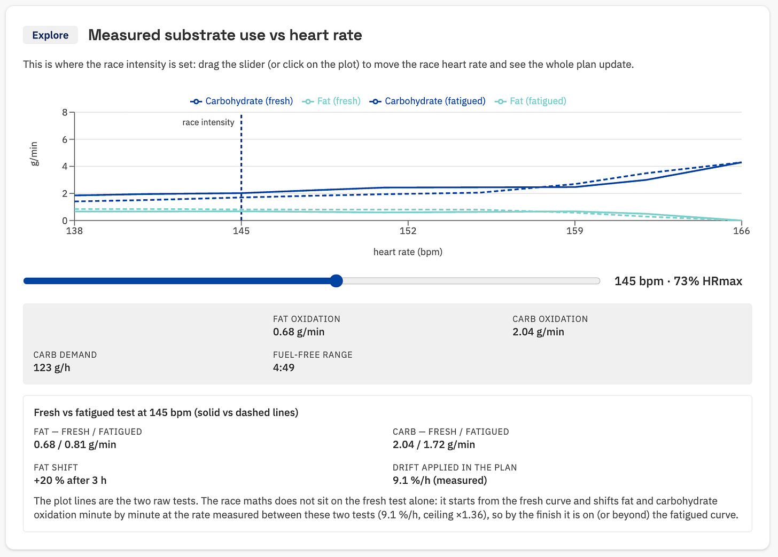Toggle the Carbohydrate (fatigued) legend series
Screen dimensions: 778x557
click(x=427, y=101)
